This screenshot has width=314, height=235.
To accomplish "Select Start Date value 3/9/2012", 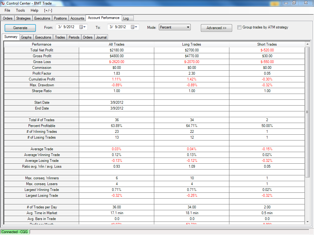I will coord(117,103).
